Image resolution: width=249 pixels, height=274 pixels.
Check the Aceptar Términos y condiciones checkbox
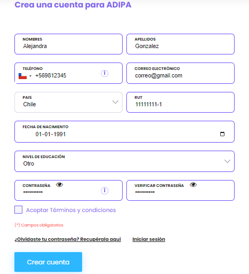point(18,209)
